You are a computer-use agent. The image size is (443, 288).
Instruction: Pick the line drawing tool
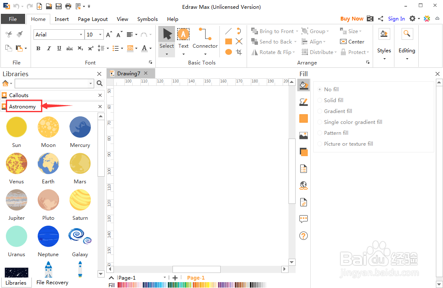click(x=228, y=31)
